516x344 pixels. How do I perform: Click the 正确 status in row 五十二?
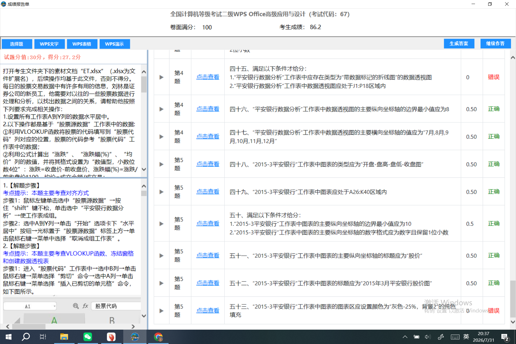point(494,283)
